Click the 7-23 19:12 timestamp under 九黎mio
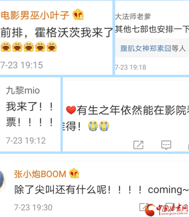The height and width of the screenshot is (217, 189). (x=26, y=141)
